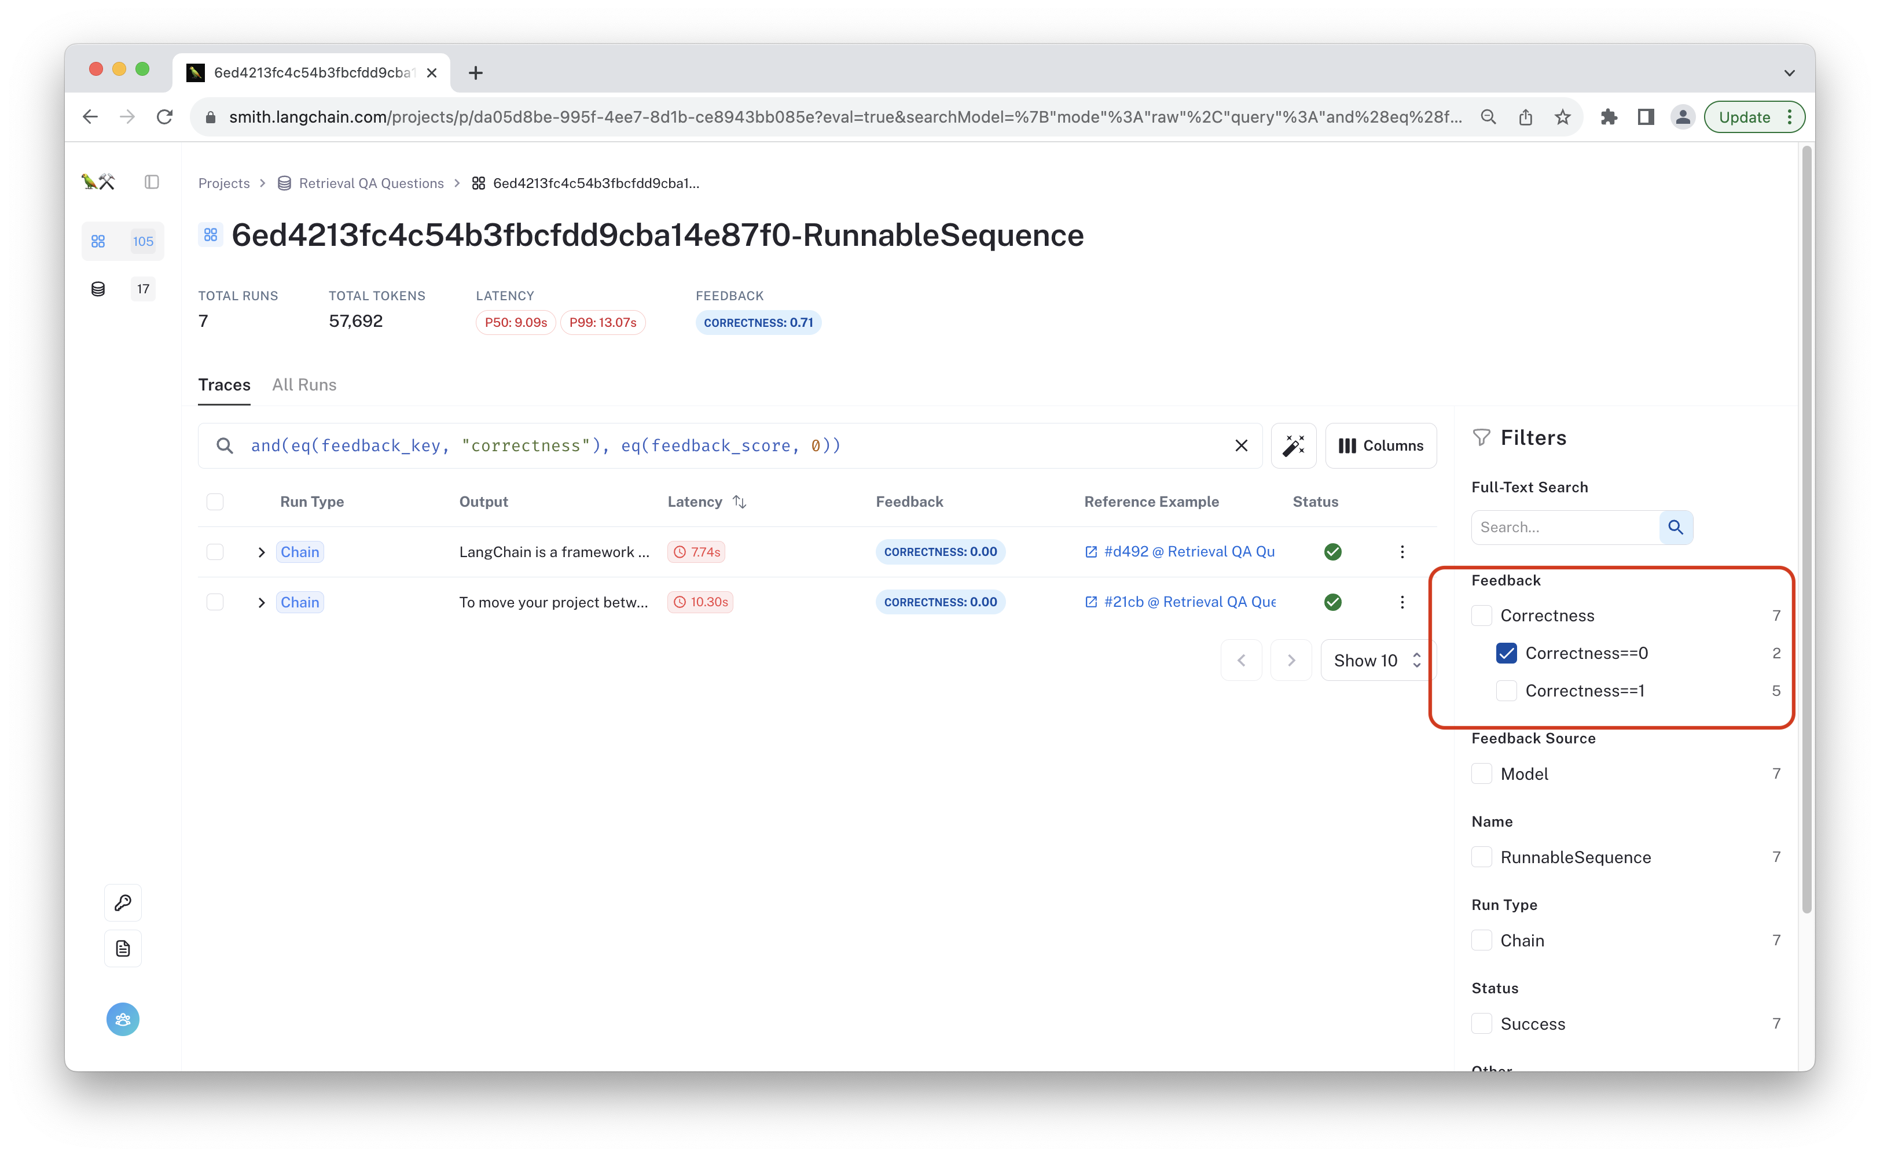Image resolution: width=1880 pixels, height=1157 pixels.
Task: Click the lock icon in the address bar
Action: click(x=211, y=117)
